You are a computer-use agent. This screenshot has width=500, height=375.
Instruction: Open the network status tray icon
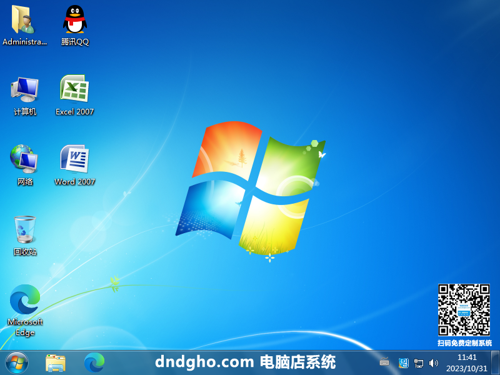click(418, 363)
